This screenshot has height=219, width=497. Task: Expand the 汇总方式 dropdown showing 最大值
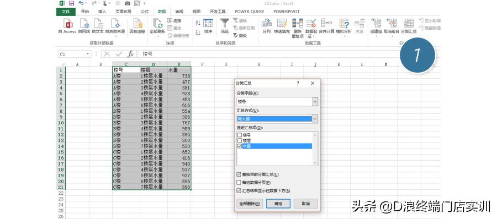315,119
